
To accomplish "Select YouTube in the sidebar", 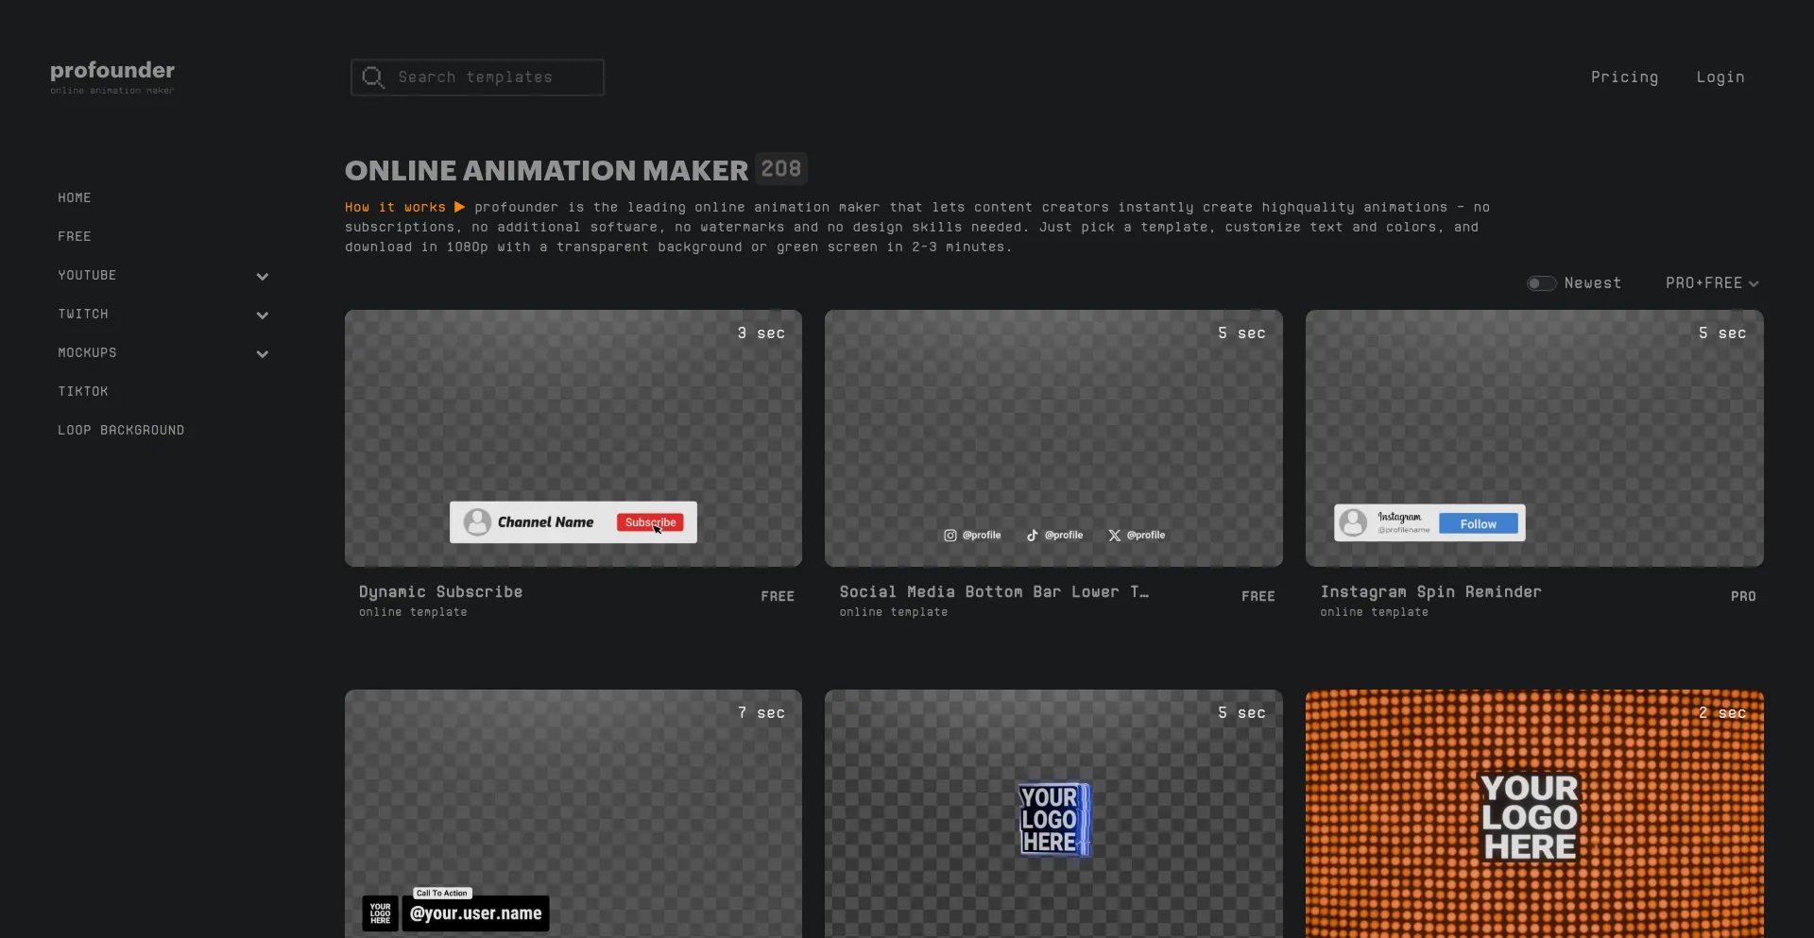I will (87, 275).
